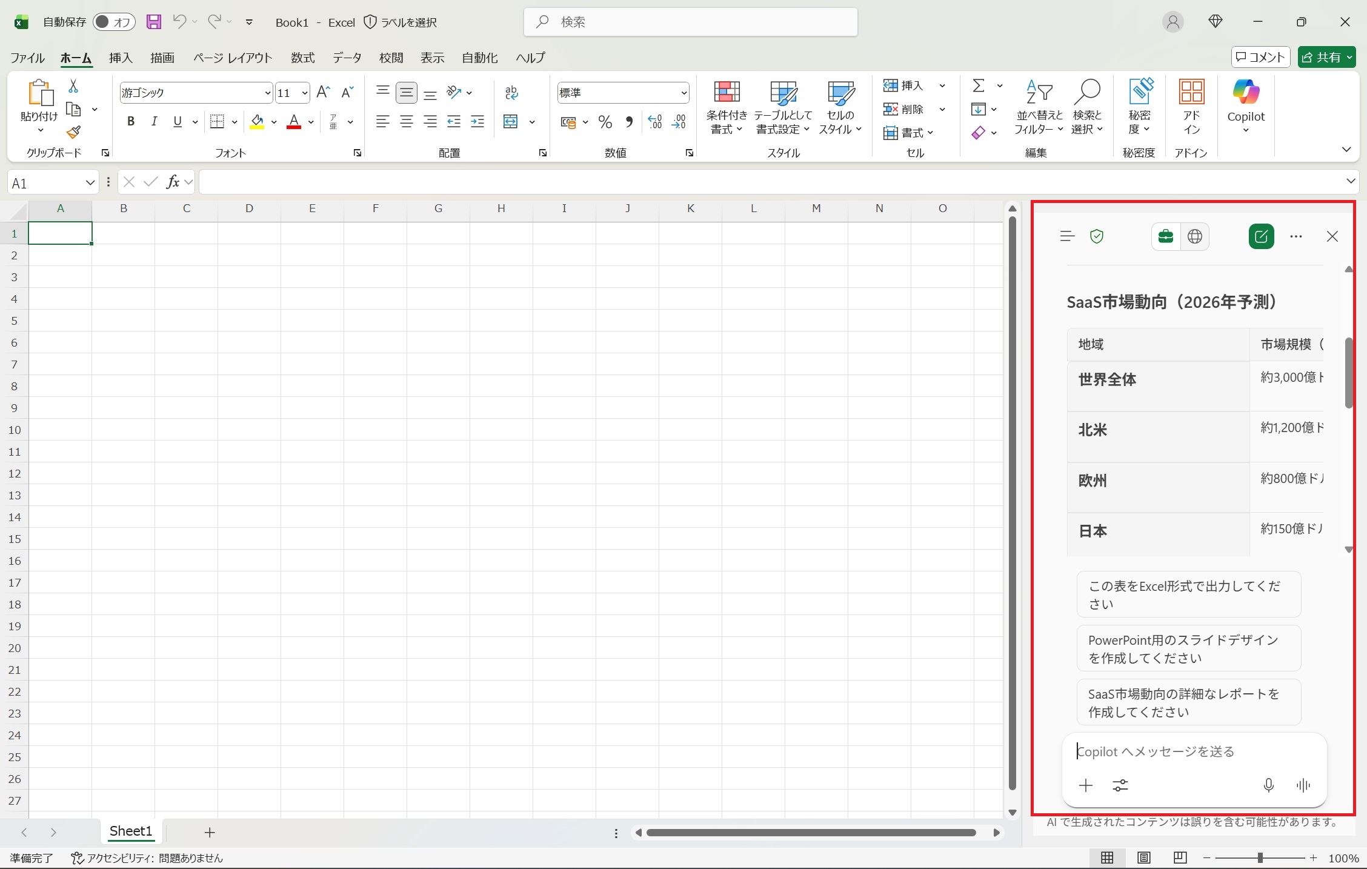Click the AutoSum sigma icon
Image resolution: width=1367 pixels, height=869 pixels.
tap(978, 85)
